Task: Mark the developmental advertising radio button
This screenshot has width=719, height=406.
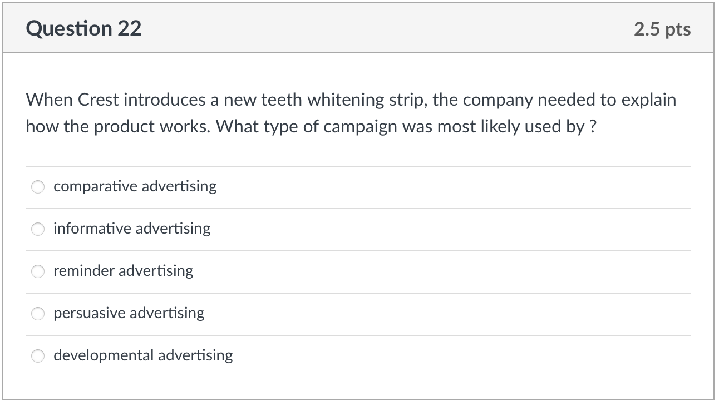Action: (37, 356)
